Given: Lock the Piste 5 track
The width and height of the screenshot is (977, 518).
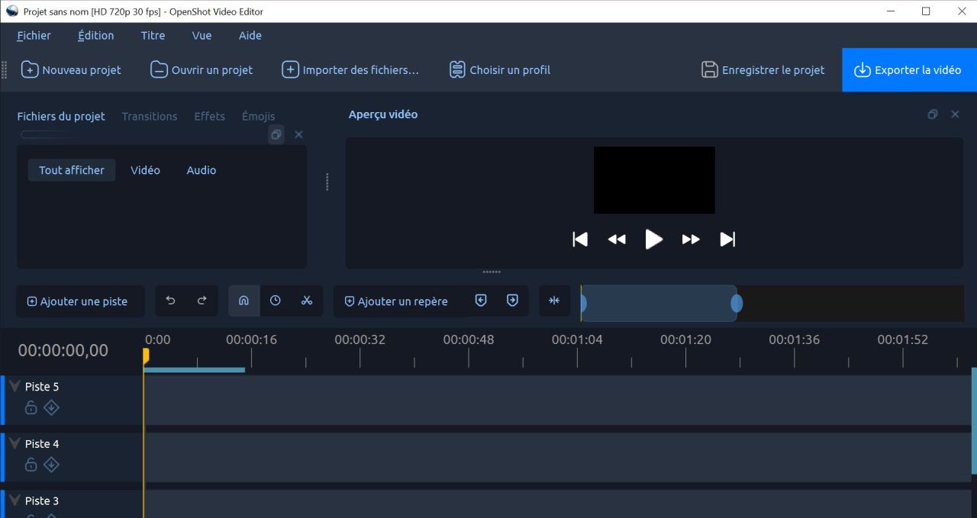Looking at the screenshot, I should (x=31, y=407).
